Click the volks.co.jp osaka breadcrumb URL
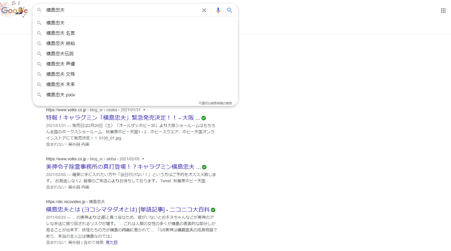 (93, 110)
